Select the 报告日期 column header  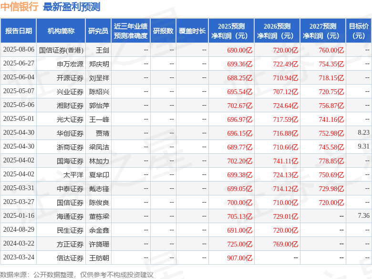pos(19,31)
